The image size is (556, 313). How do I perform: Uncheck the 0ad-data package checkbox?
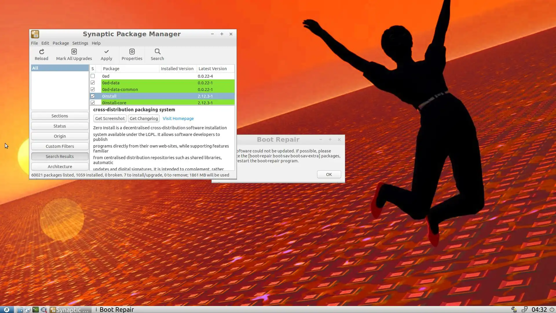point(93,83)
